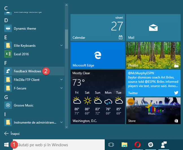
Task: Click the letter I group header
Action: pyautogui.click(x=5, y=114)
